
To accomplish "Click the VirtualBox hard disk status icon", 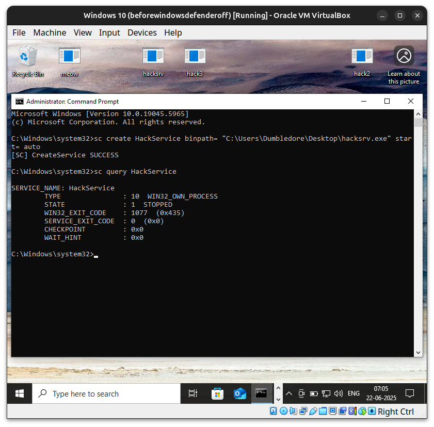I will pyautogui.click(x=273, y=411).
